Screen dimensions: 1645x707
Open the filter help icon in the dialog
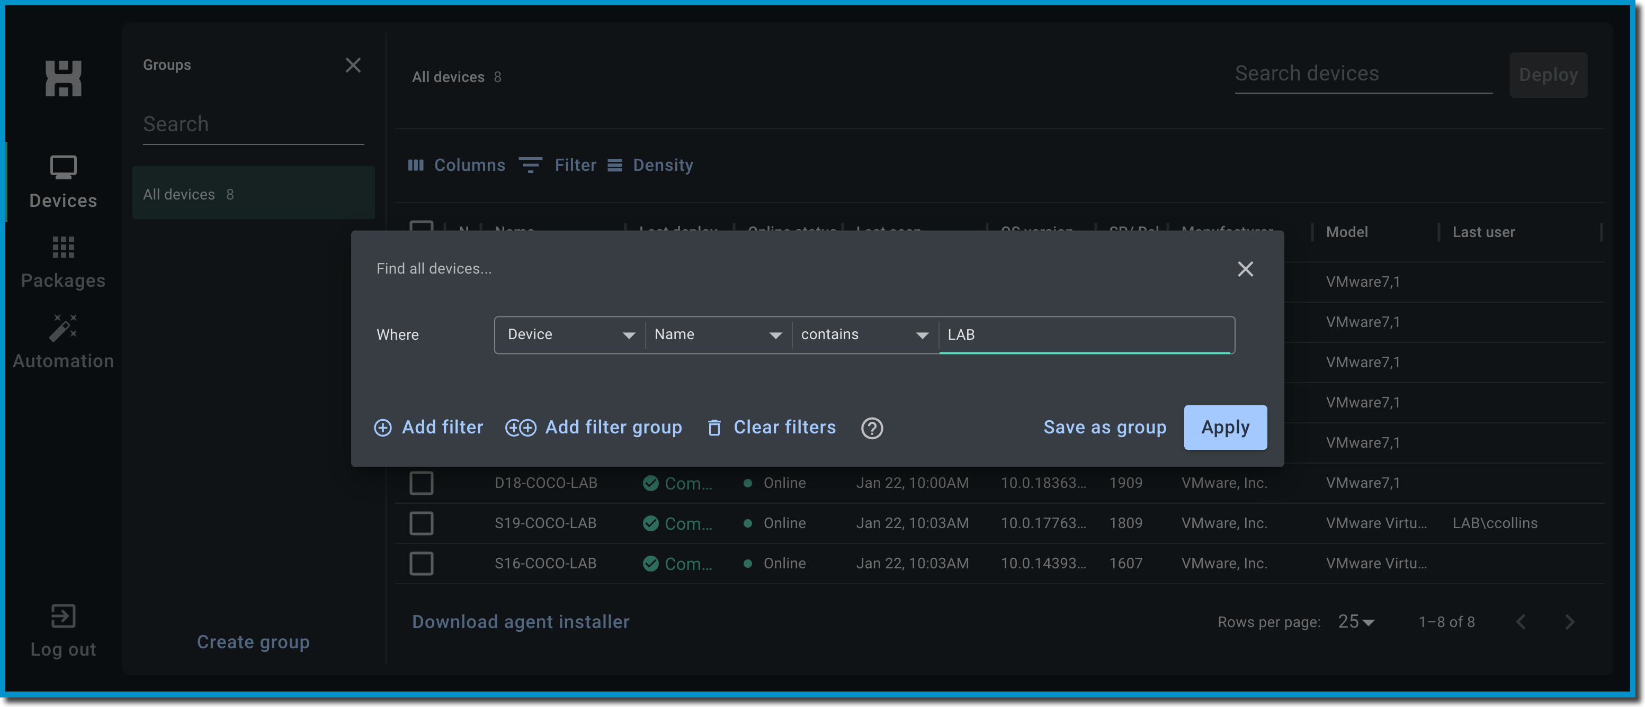(x=872, y=428)
